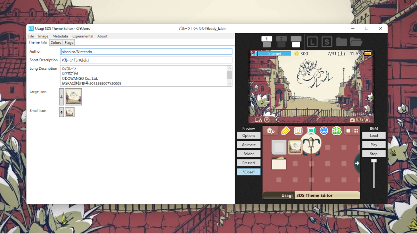Click the BGM Play button
Image resolution: width=417 pixels, height=234 pixels.
[x=374, y=145]
